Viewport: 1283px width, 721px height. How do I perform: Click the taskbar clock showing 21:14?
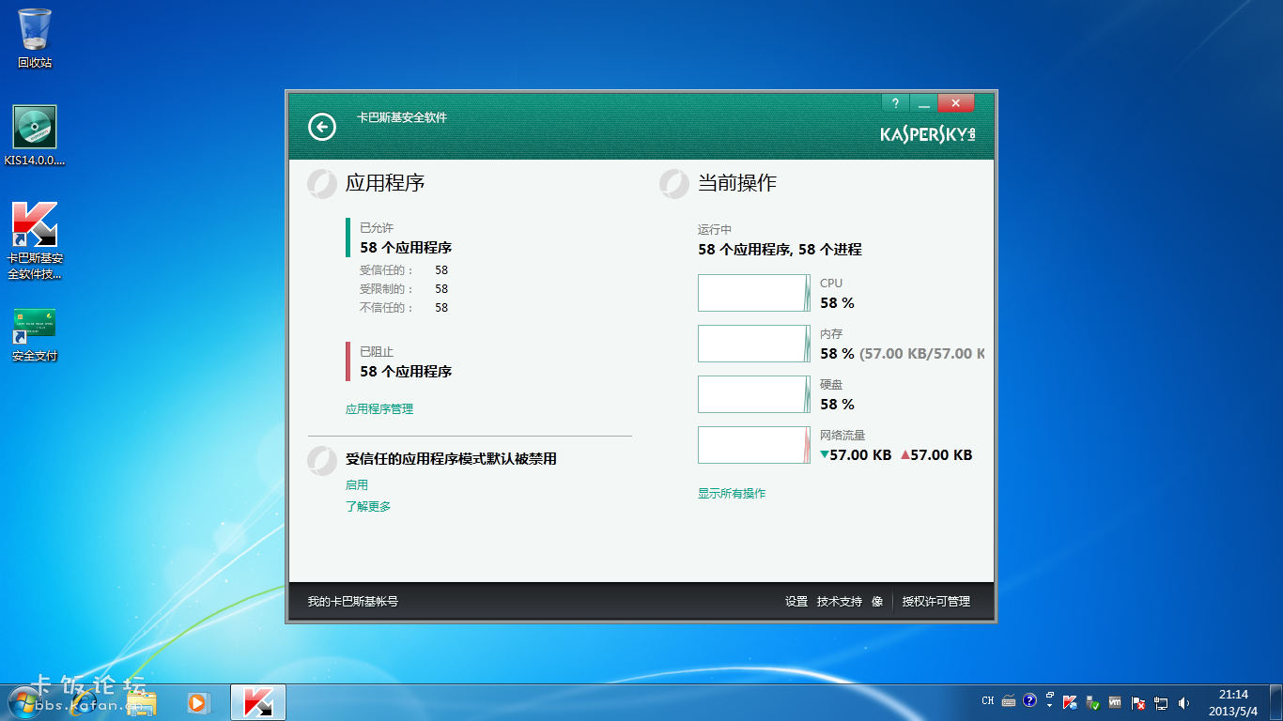point(1233,702)
